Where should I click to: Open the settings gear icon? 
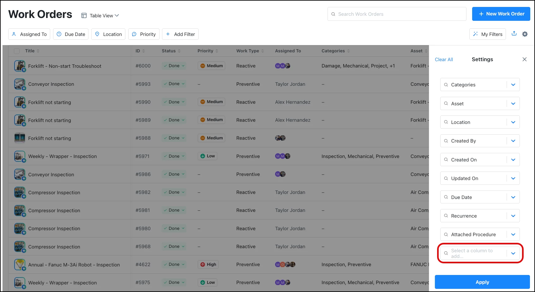525,34
